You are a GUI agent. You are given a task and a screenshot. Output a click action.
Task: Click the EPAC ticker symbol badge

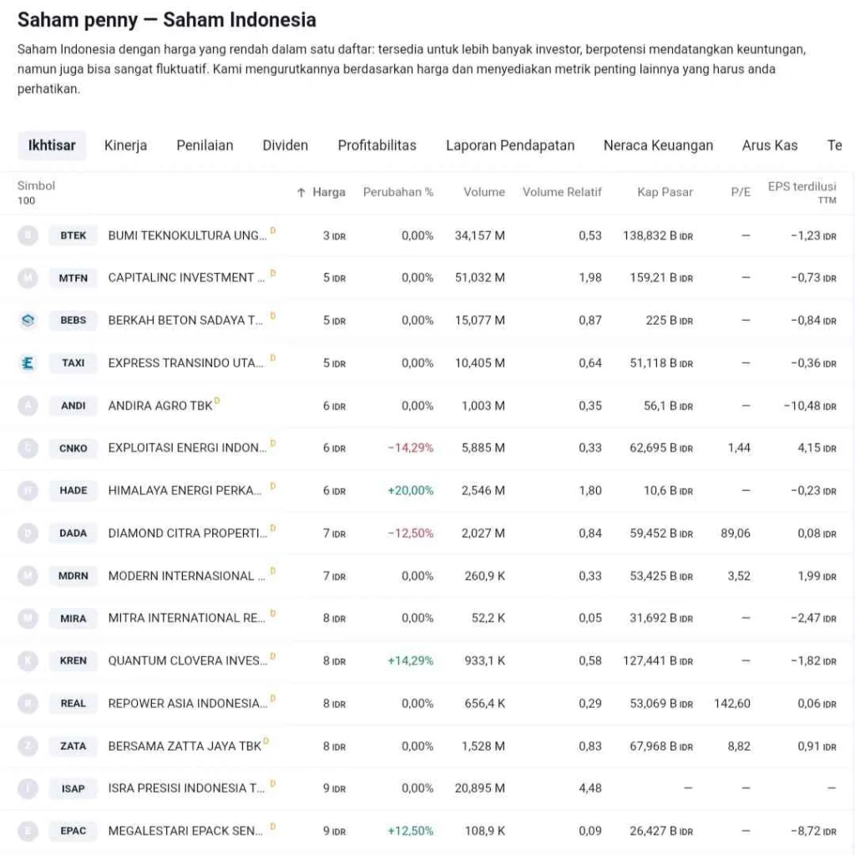coord(73,831)
